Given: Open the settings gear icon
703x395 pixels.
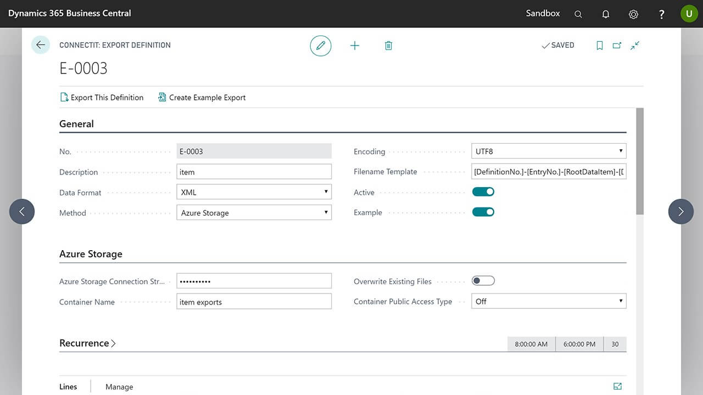Looking at the screenshot, I should click(633, 14).
